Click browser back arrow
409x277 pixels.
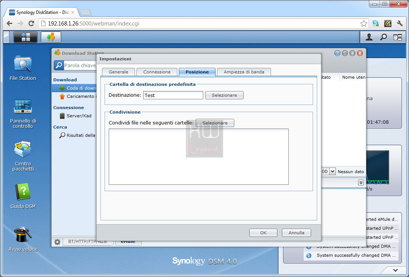[x=10, y=24]
